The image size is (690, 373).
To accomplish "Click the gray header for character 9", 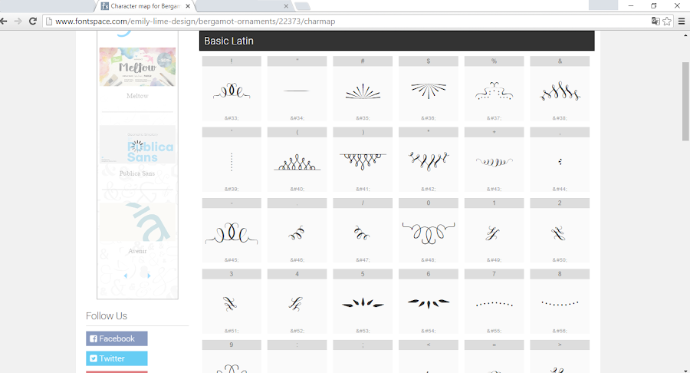I will 232,345.
